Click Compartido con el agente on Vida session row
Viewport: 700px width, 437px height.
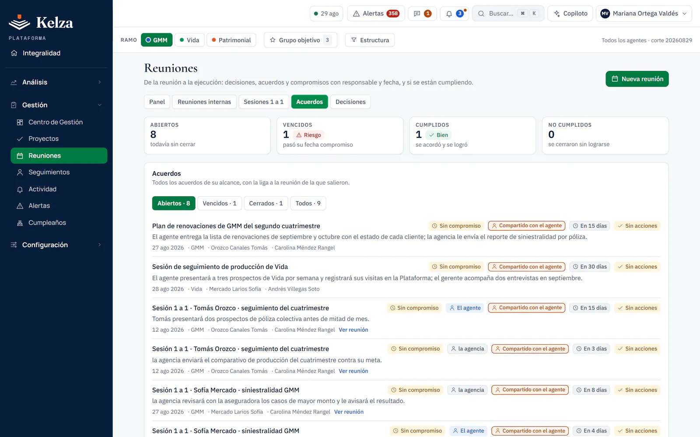[x=527, y=267]
